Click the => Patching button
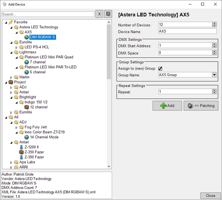The image size is (222, 200). click(201, 106)
